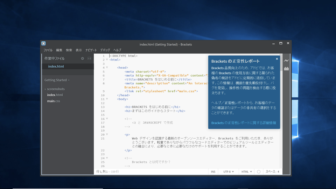Open the health report details link
The image size is (336, 189).
tap(244, 123)
